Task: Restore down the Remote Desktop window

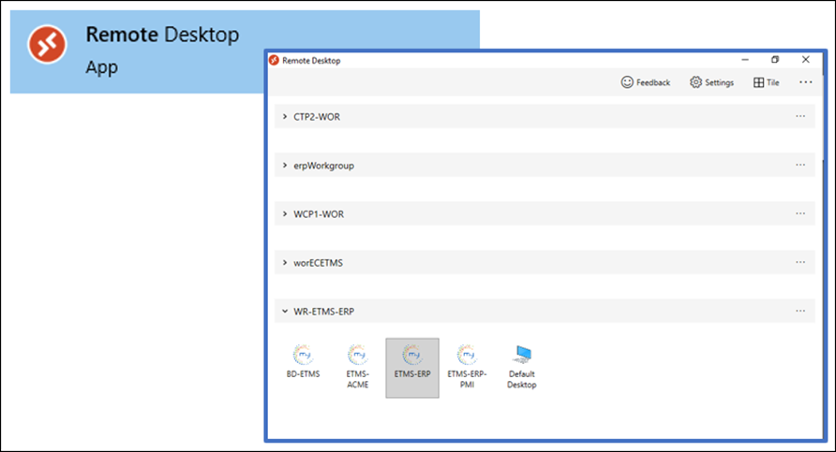Action: pyautogui.click(x=775, y=60)
